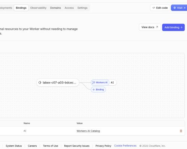Click the Workers AI binding node

click(100, 82)
